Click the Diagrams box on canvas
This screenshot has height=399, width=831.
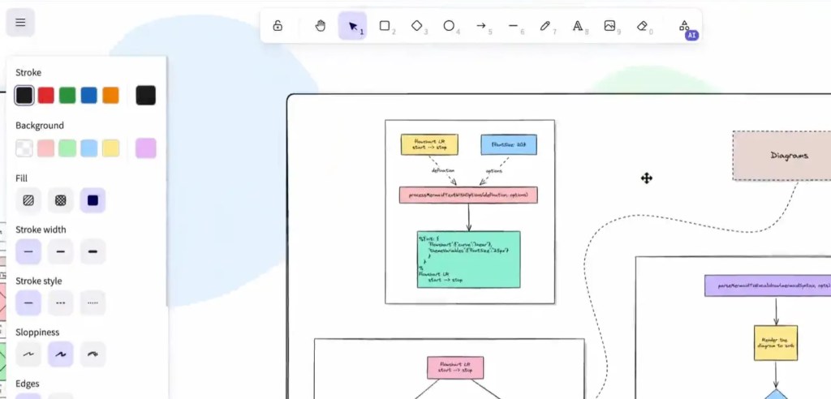coord(781,155)
